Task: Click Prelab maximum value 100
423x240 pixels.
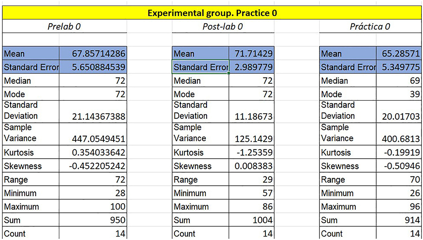Action: point(93,207)
